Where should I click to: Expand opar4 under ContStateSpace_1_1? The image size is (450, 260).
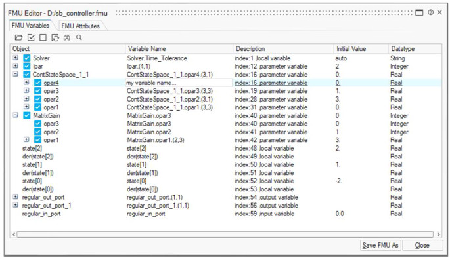[26, 83]
